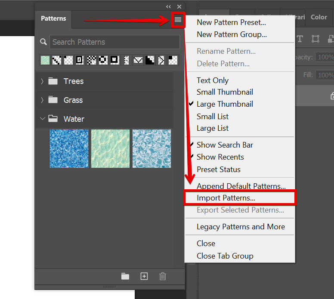Click the create new pattern plus icon
The image size is (334, 299).
(x=144, y=276)
